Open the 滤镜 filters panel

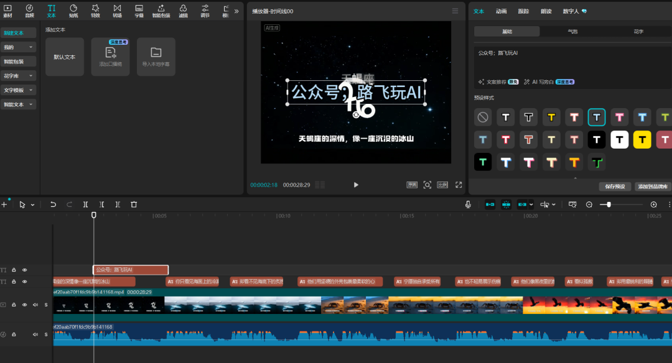click(x=182, y=11)
